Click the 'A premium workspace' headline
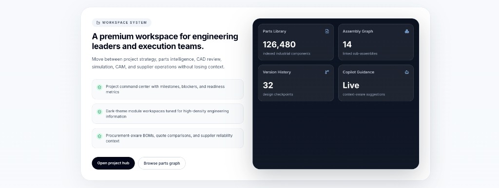This screenshot has height=188, width=499. 165,41
